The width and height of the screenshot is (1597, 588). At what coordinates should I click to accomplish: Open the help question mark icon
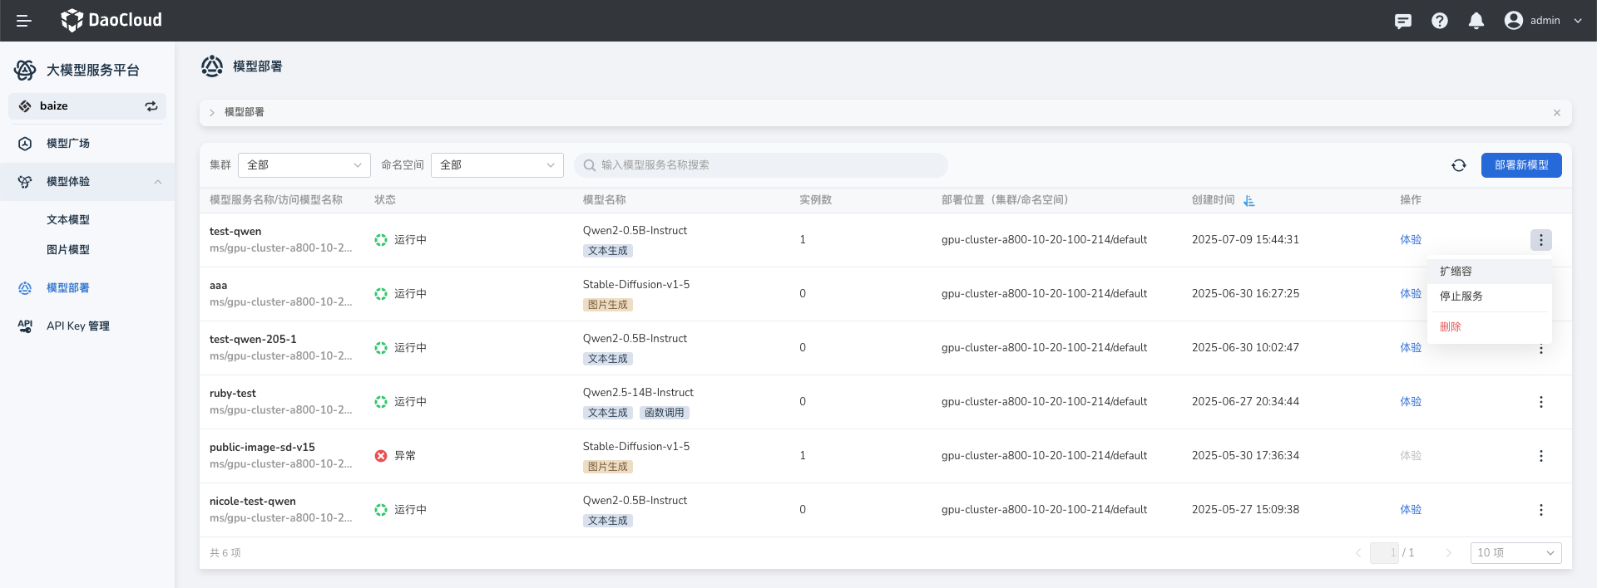click(1439, 21)
